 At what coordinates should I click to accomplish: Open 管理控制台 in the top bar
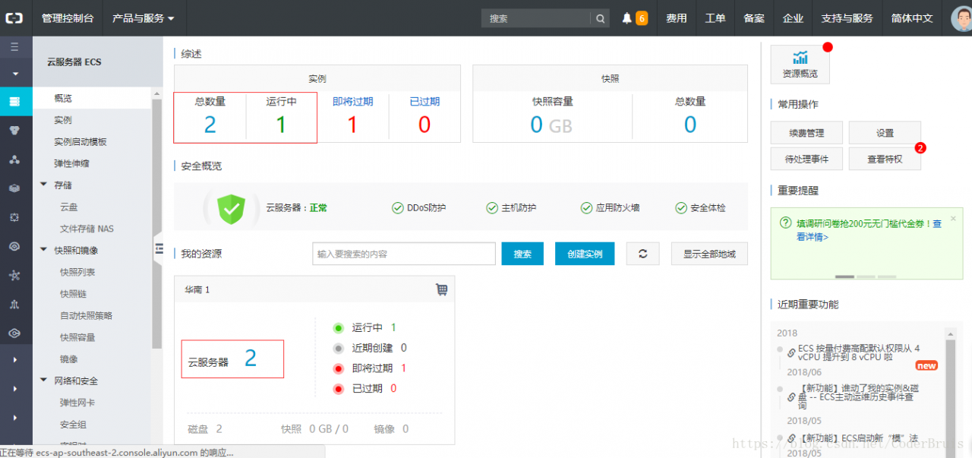pos(68,18)
